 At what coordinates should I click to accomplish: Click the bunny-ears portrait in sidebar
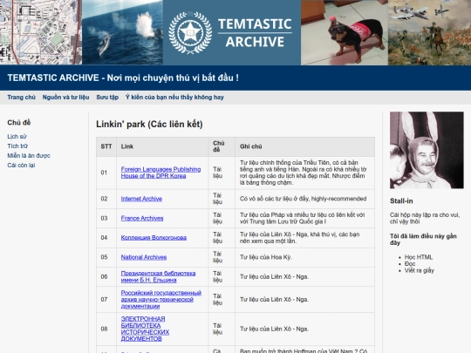[x=427, y=150]
